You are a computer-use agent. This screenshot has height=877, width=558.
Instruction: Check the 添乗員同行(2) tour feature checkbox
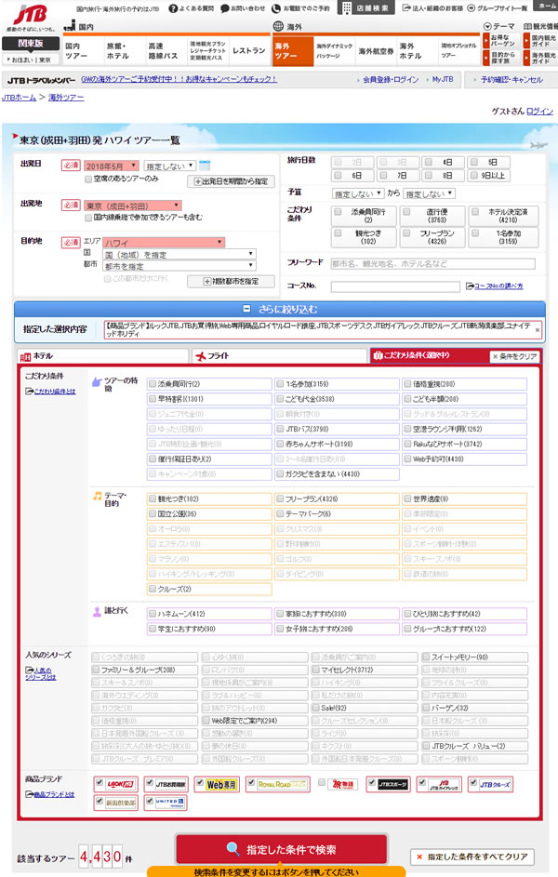coord(153,384)
